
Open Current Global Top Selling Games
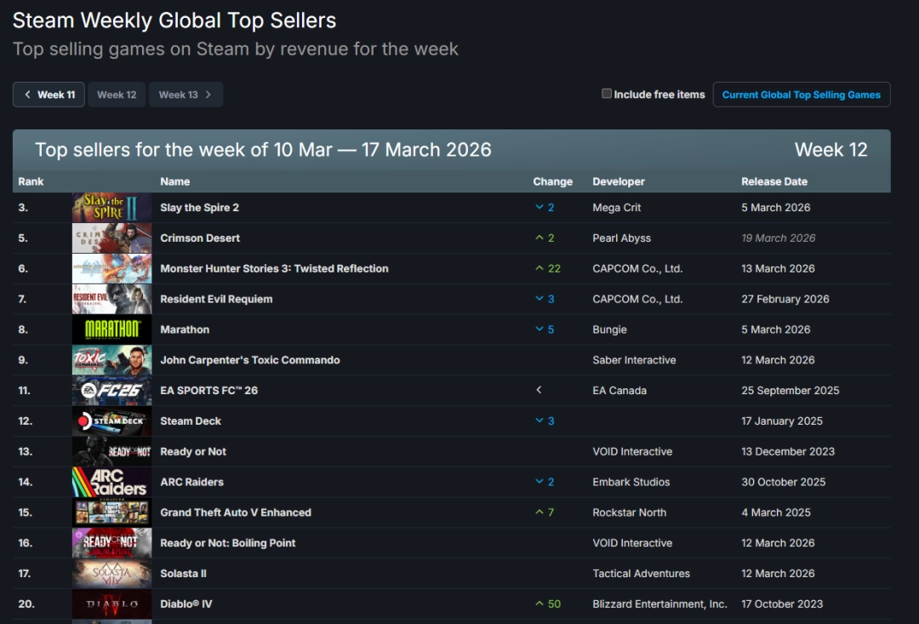[801, 94]
